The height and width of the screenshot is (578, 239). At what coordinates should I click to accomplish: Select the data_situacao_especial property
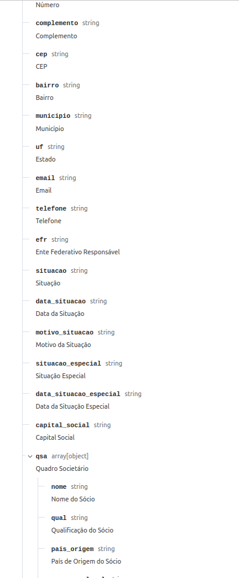(x=78, y=394)
